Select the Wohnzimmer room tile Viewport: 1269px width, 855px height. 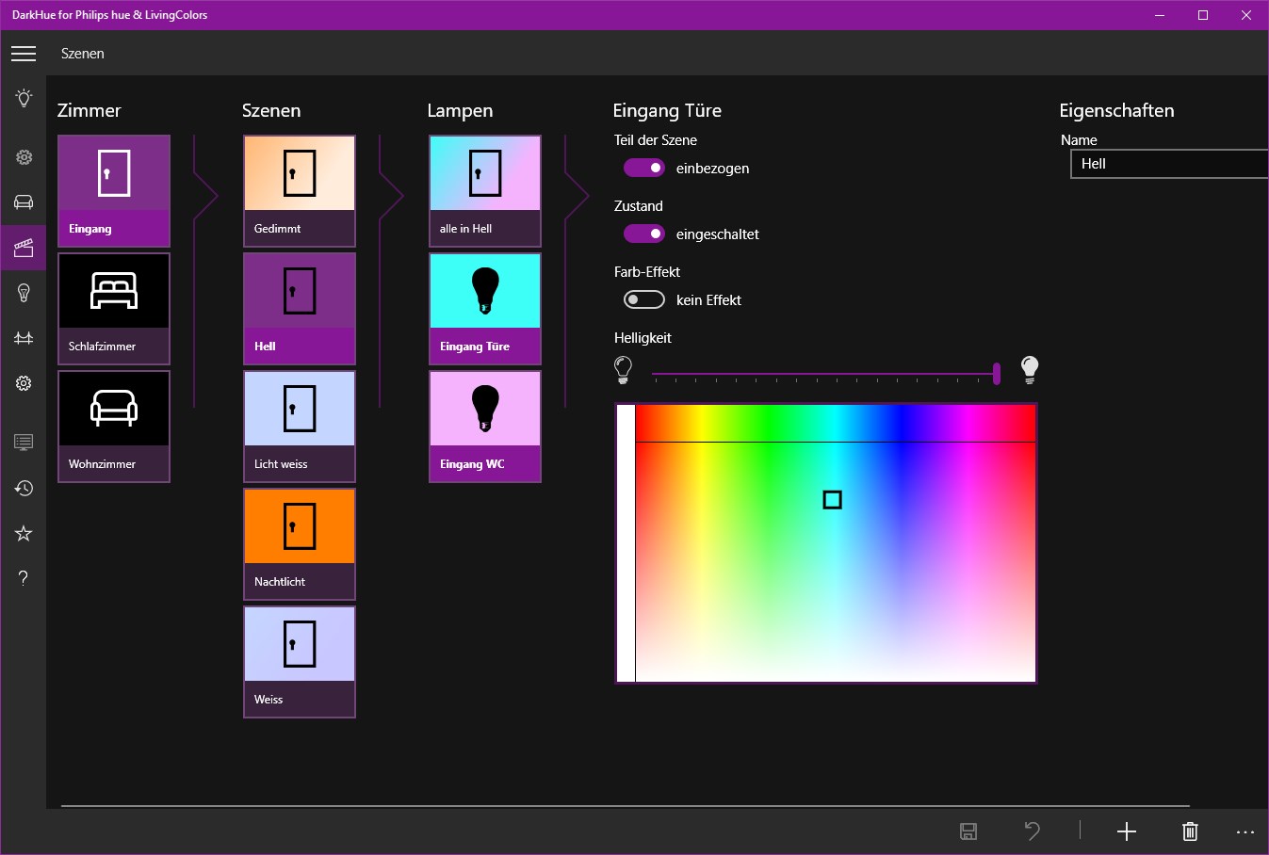click(x=114, y=427)
